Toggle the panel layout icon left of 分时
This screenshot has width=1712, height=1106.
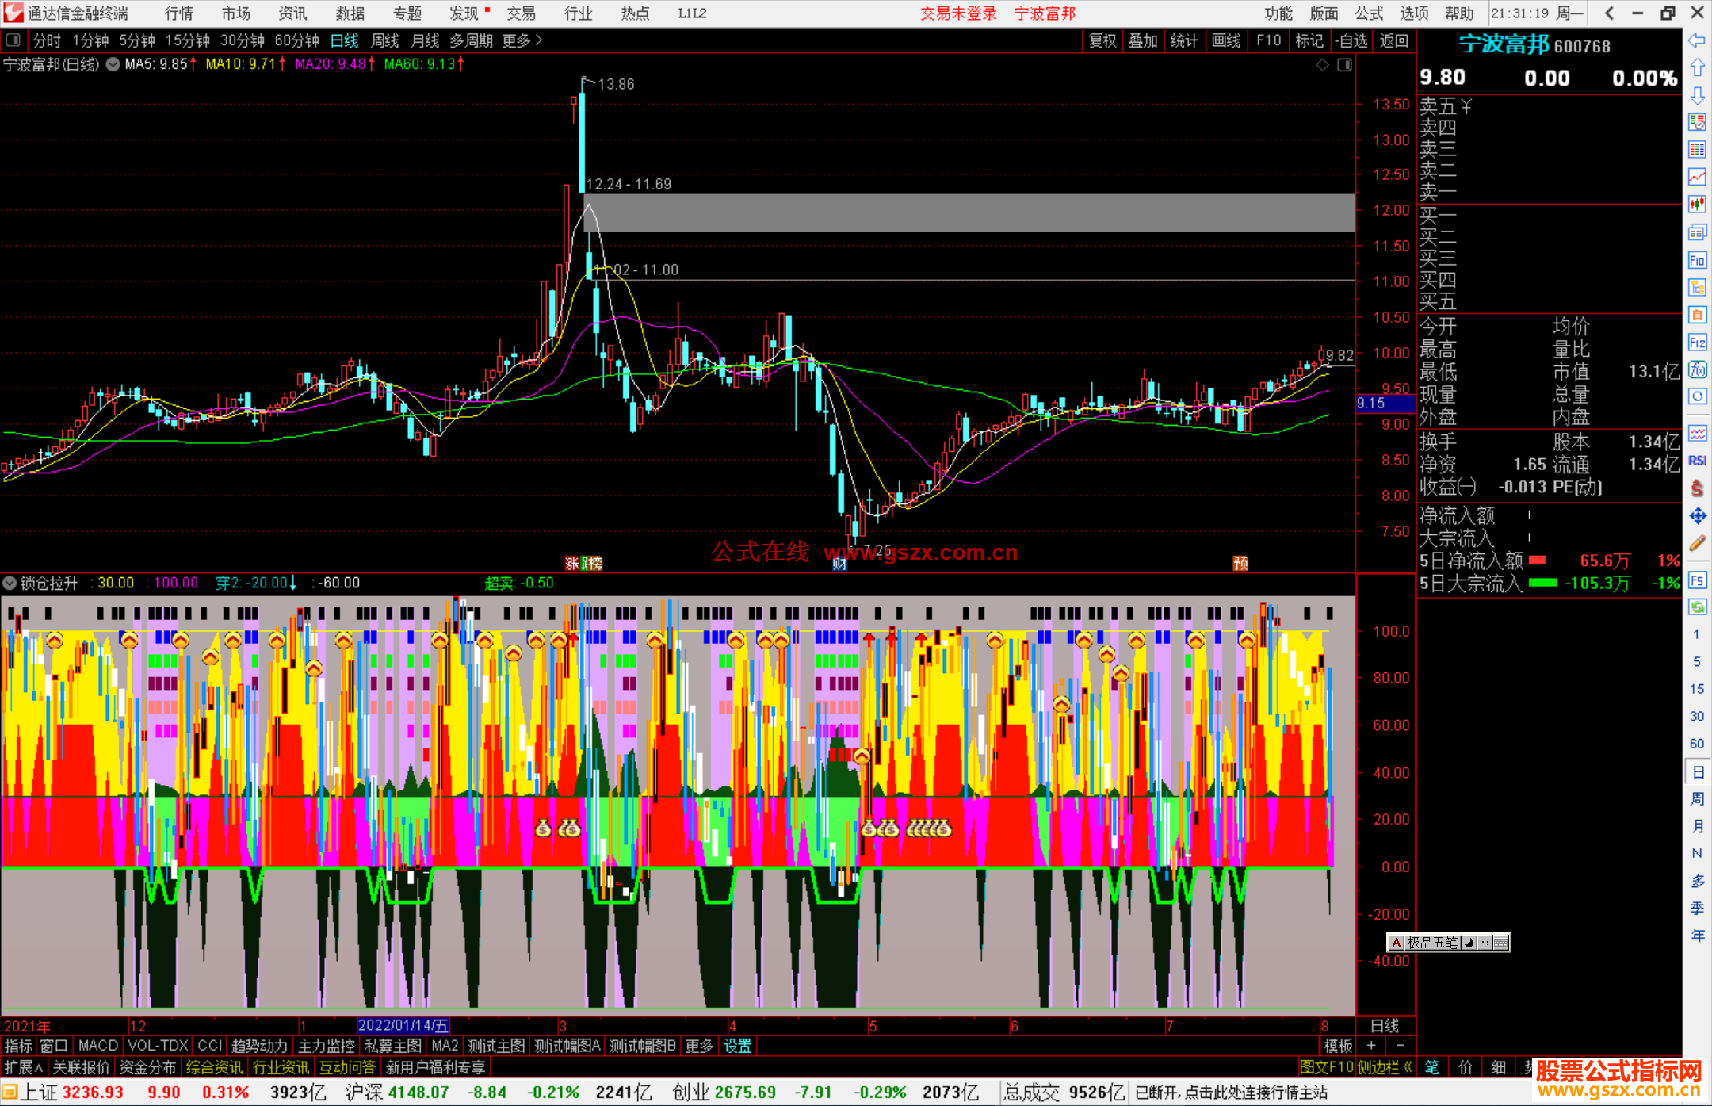point(13,40)
